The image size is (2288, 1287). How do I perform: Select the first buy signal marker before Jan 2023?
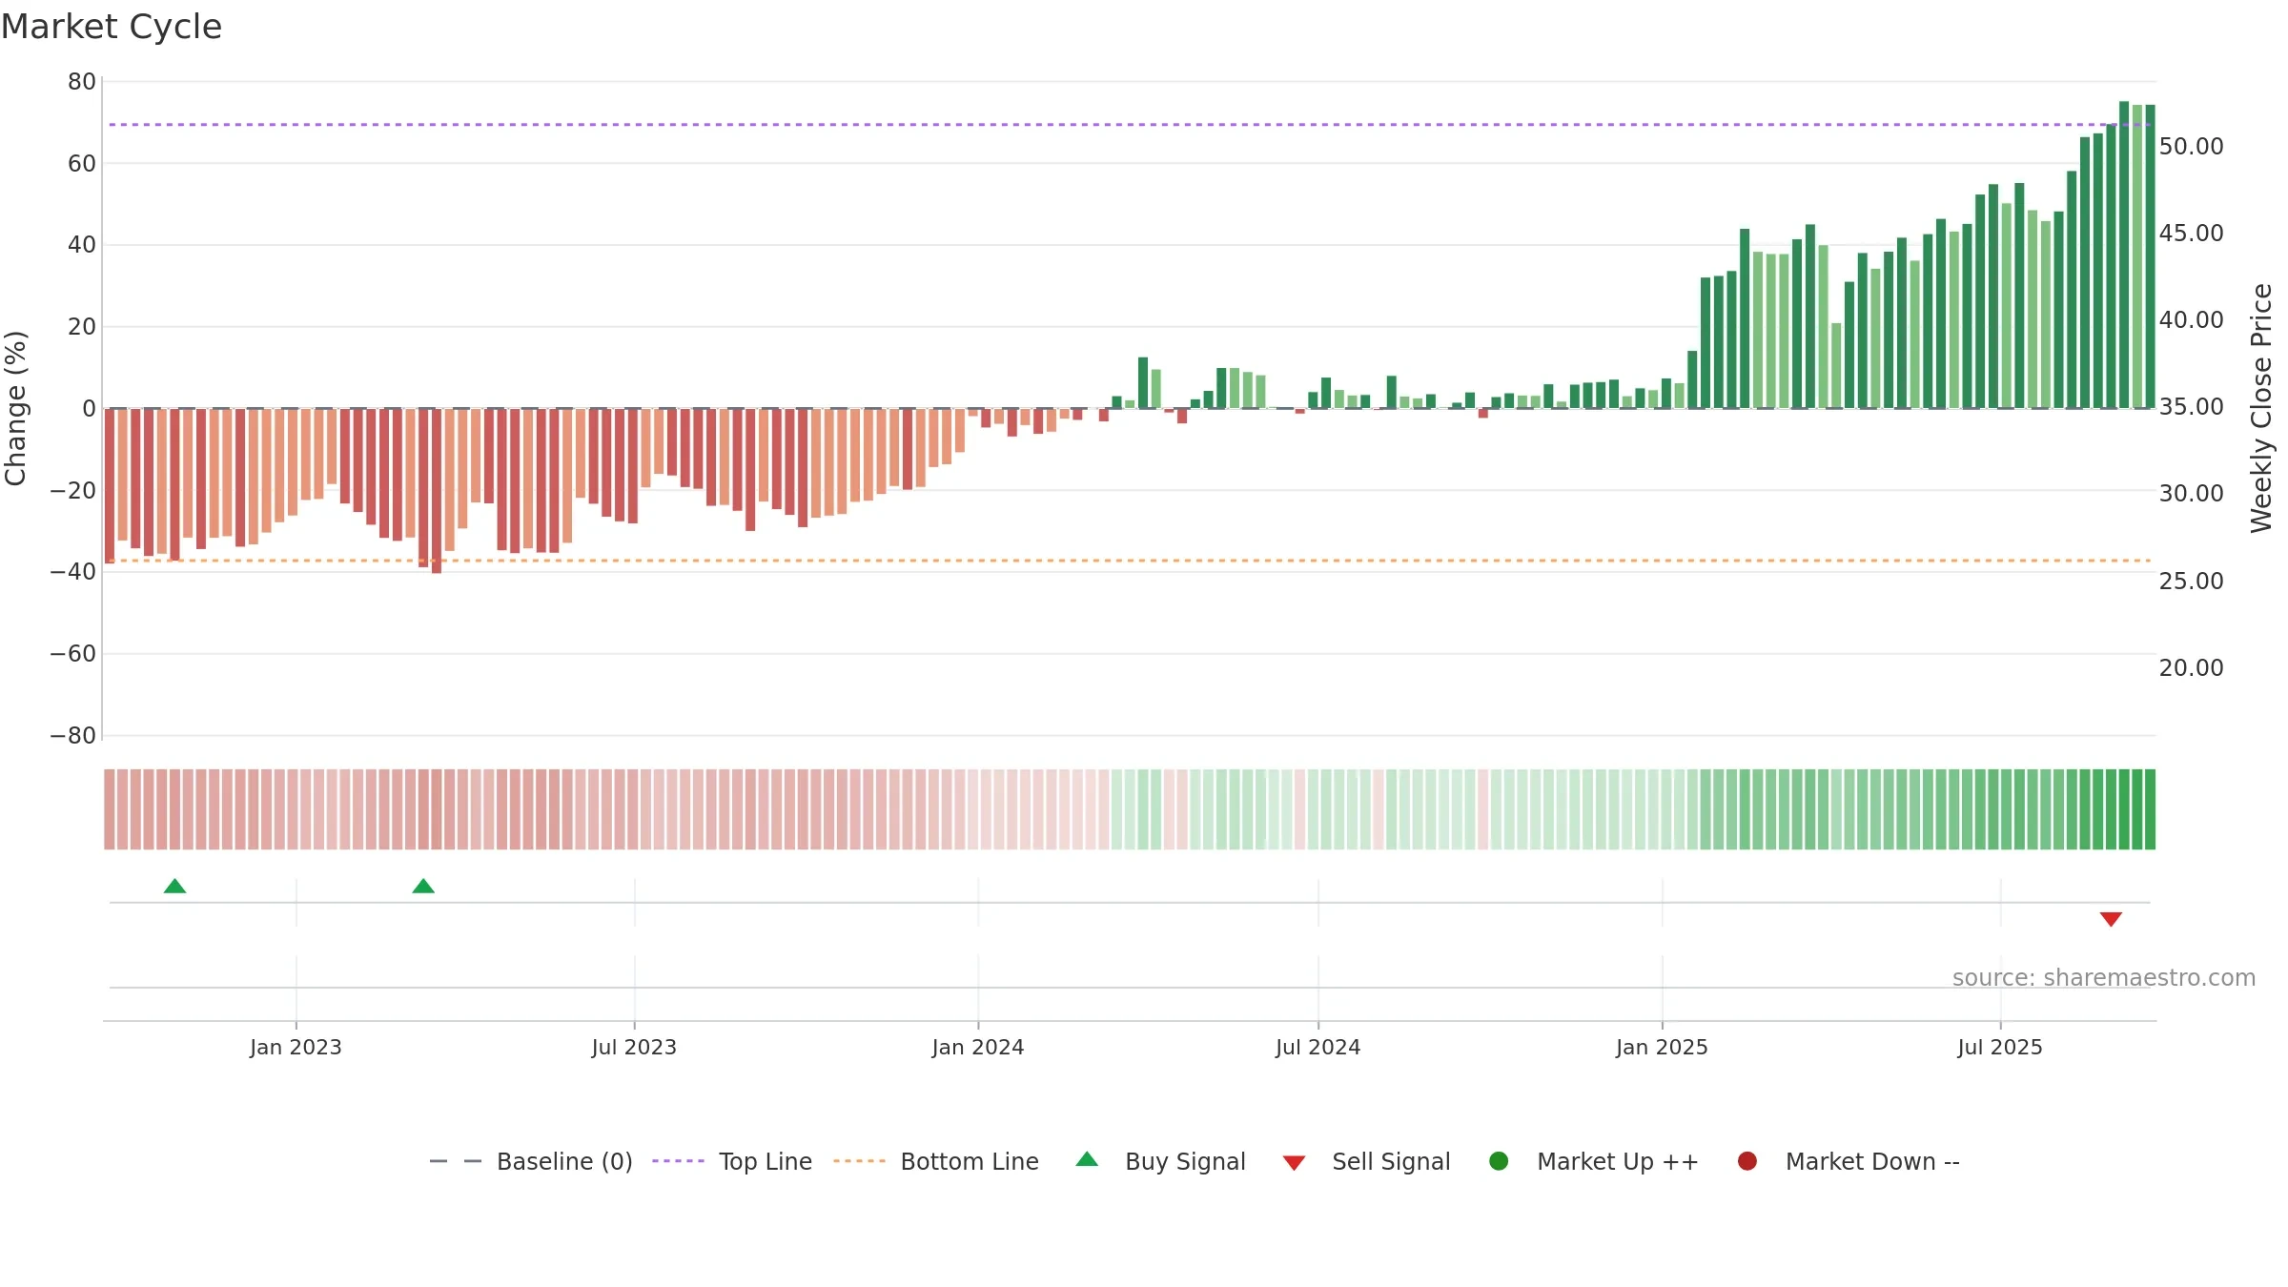coord(174,887)
